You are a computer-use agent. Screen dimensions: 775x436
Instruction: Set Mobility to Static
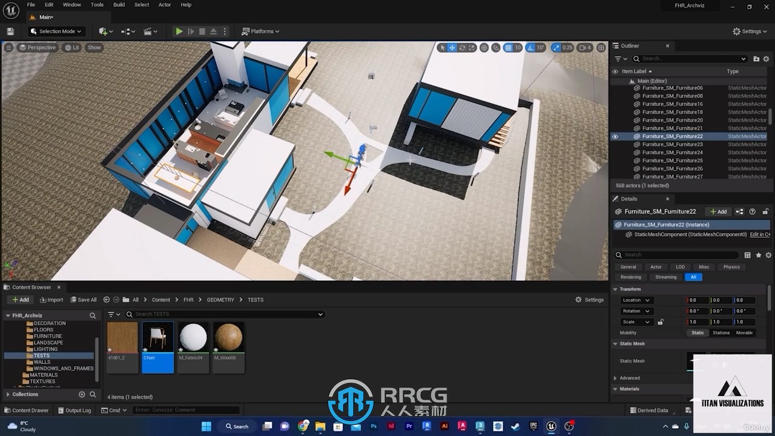(x=697, y=332)
